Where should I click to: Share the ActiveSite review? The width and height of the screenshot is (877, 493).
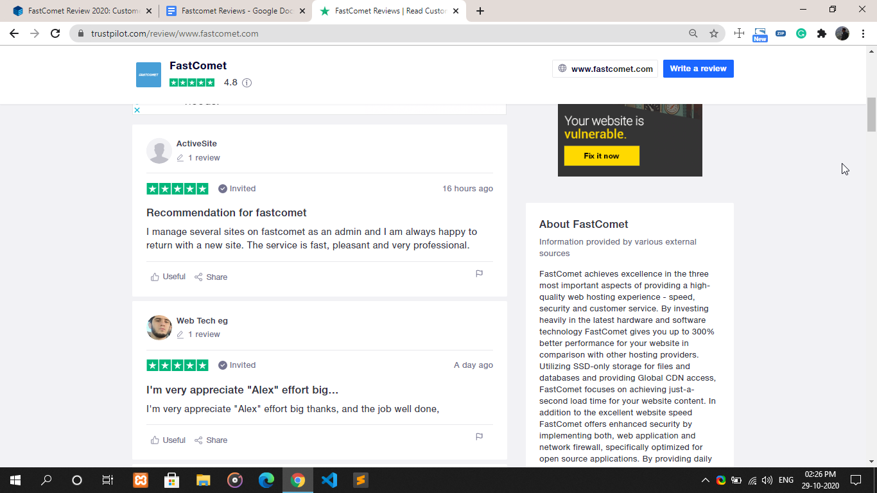pyautogui.click(x=211, y=277)
